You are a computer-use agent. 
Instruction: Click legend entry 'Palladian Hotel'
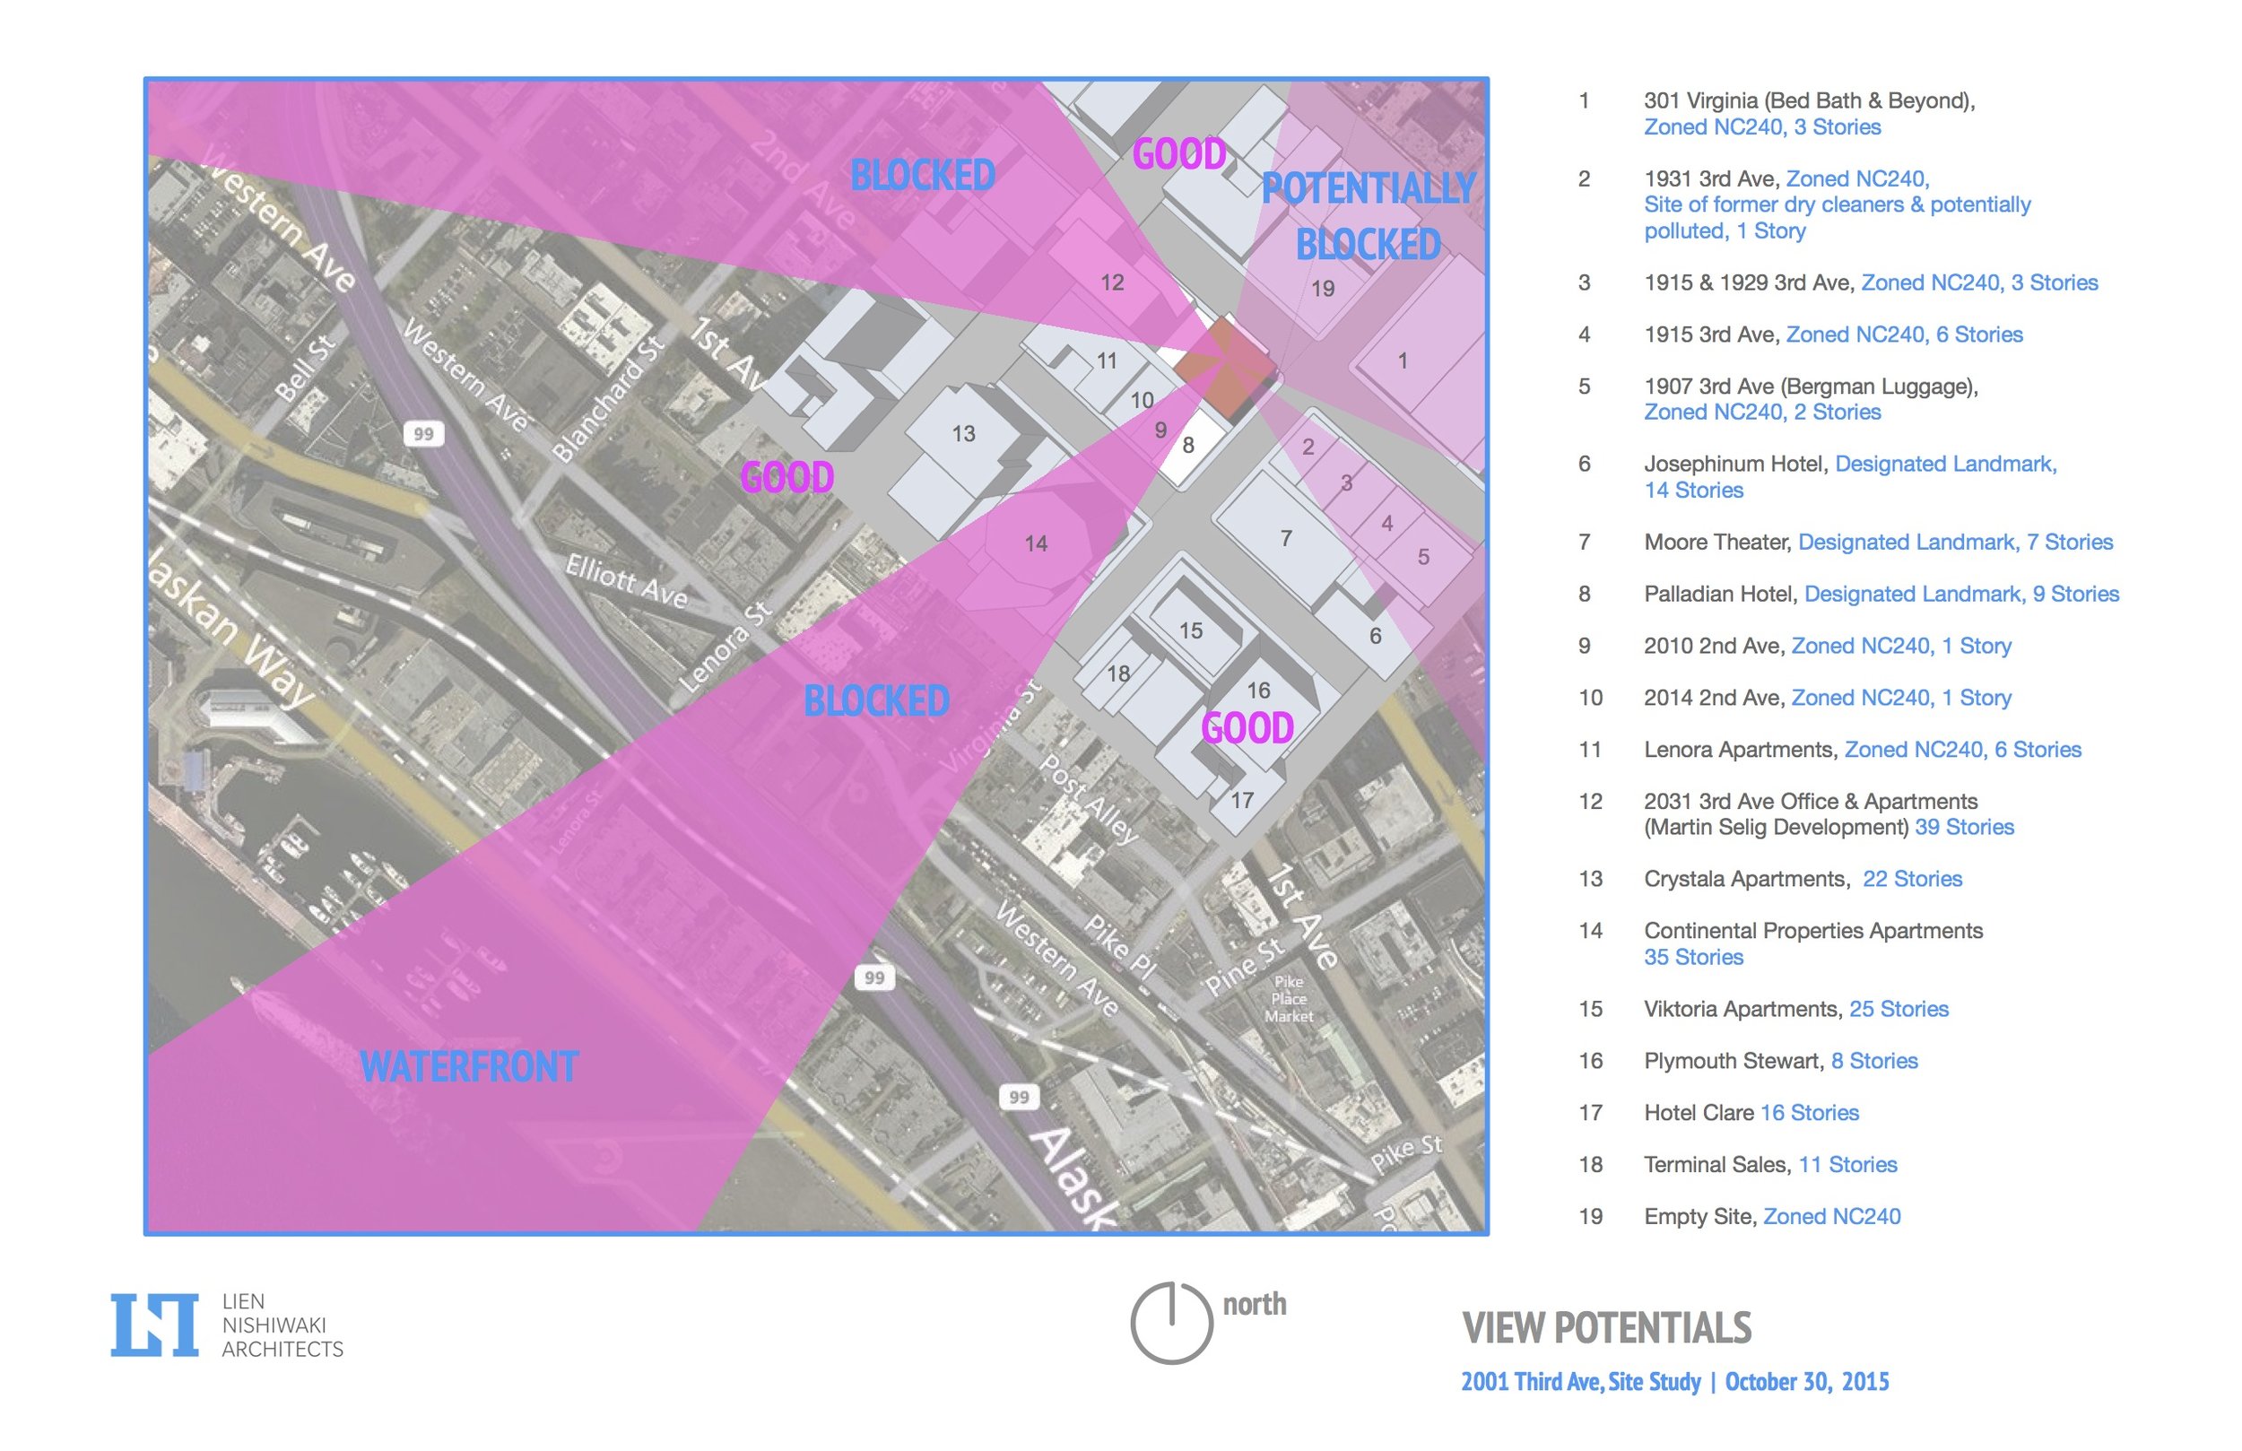point(1720,594)
